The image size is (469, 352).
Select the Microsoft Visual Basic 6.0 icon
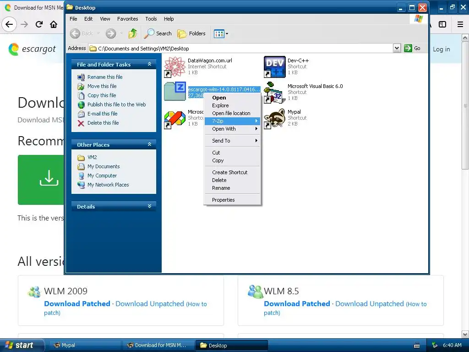coord(275,93)
